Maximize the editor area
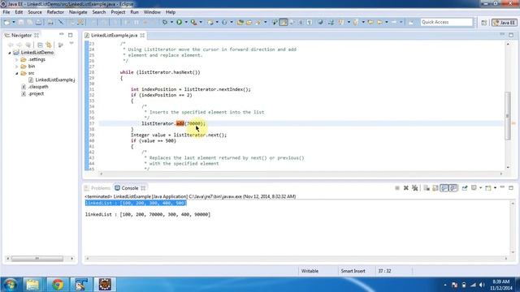 511,35
